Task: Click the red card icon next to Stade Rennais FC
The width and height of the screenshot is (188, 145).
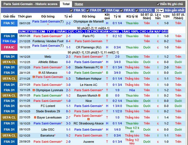Action: 101,67
